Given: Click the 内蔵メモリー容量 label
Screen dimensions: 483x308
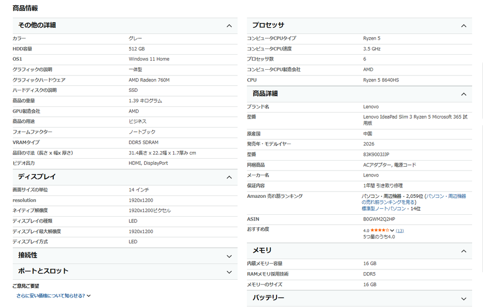Looking at the screenshot, I should (265, 263).
